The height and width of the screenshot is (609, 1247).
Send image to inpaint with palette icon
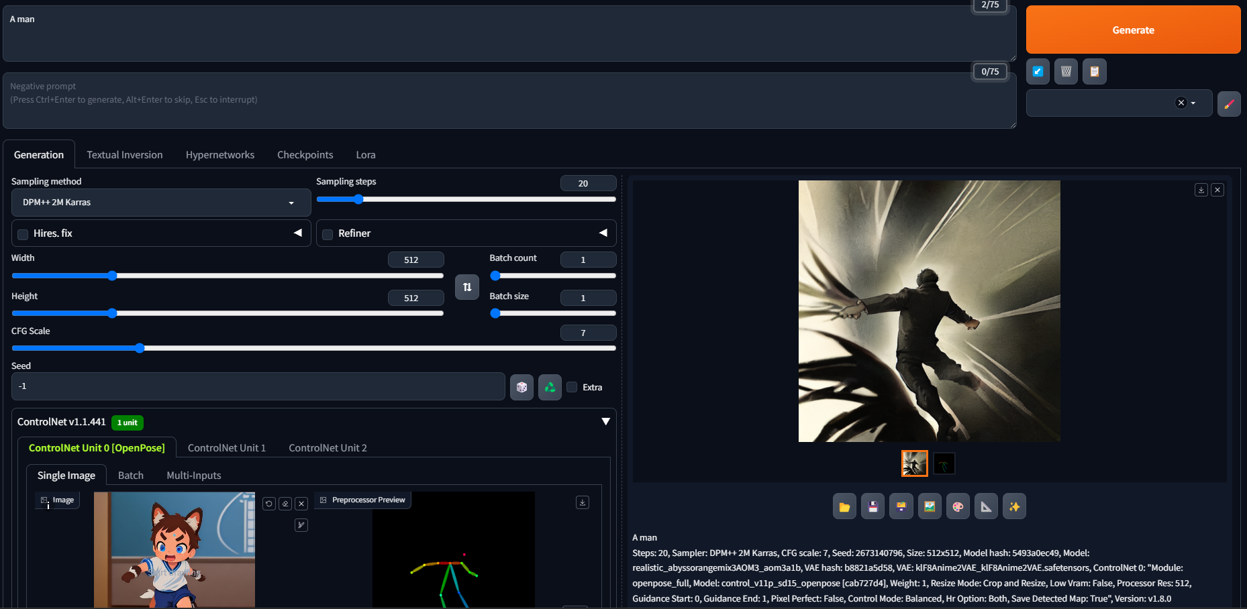[x=958, y=506]
